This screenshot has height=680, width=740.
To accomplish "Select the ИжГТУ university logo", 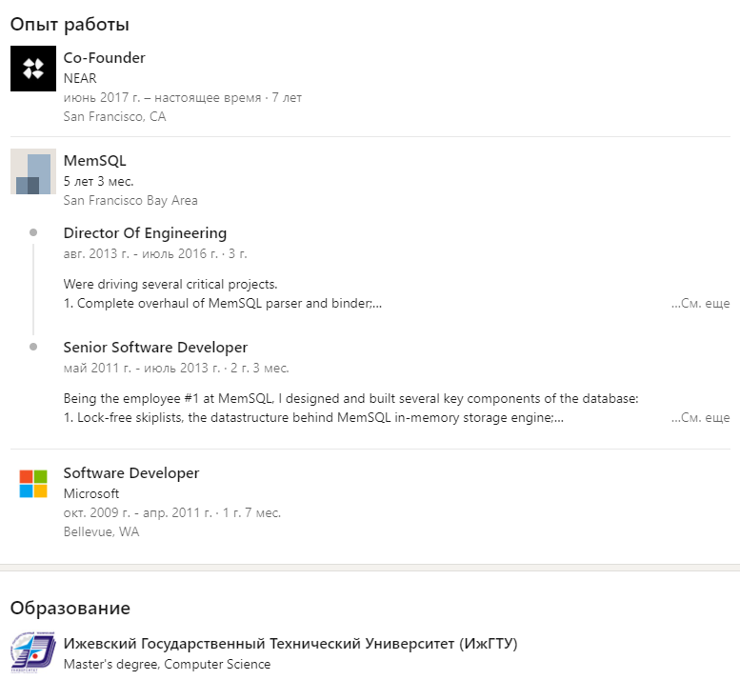I will (33, 653).
